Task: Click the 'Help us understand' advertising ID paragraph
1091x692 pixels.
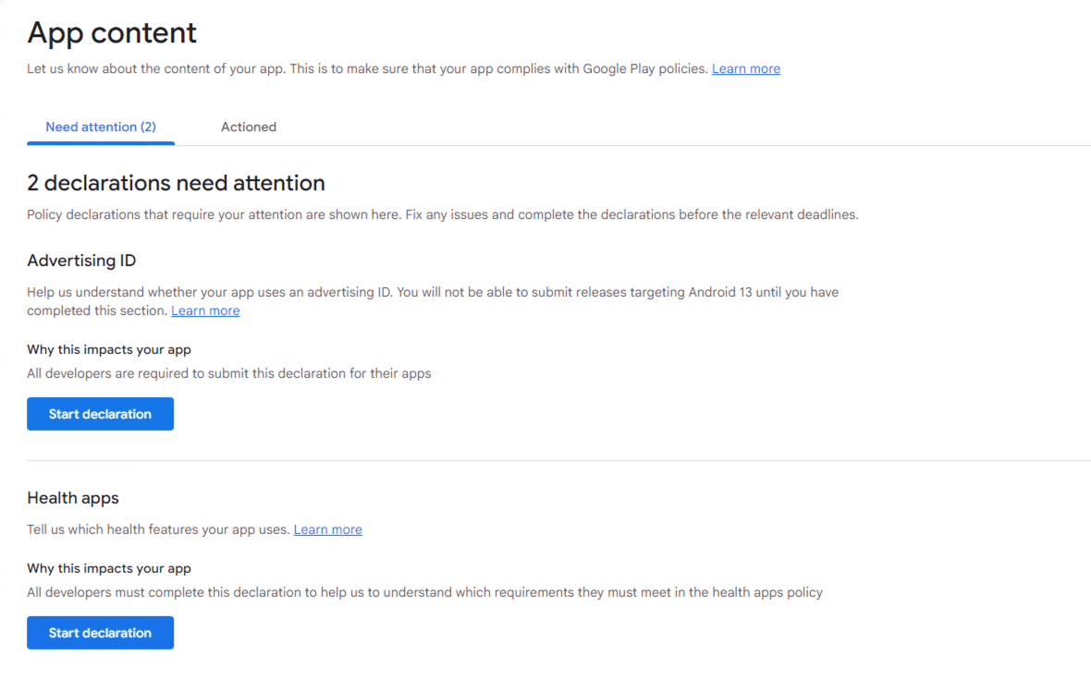Action: [432, 292]
